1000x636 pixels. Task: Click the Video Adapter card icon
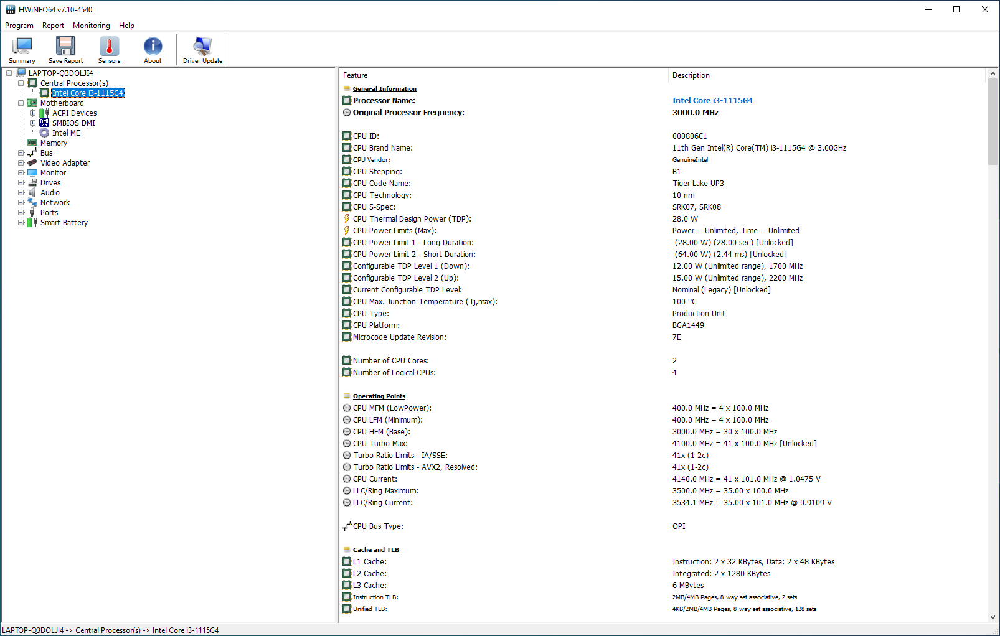[32, 162]
